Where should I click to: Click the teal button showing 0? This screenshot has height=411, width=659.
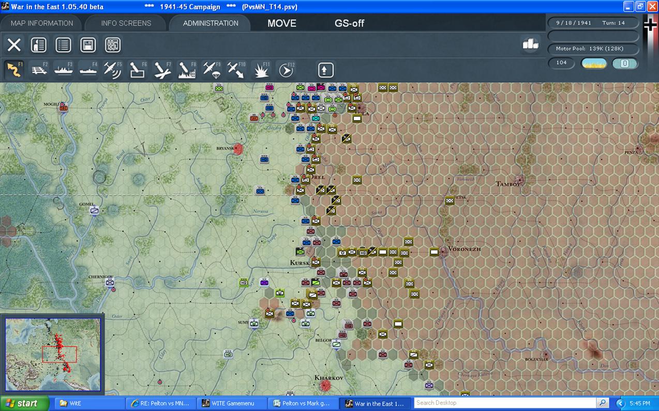coord(624,63)
